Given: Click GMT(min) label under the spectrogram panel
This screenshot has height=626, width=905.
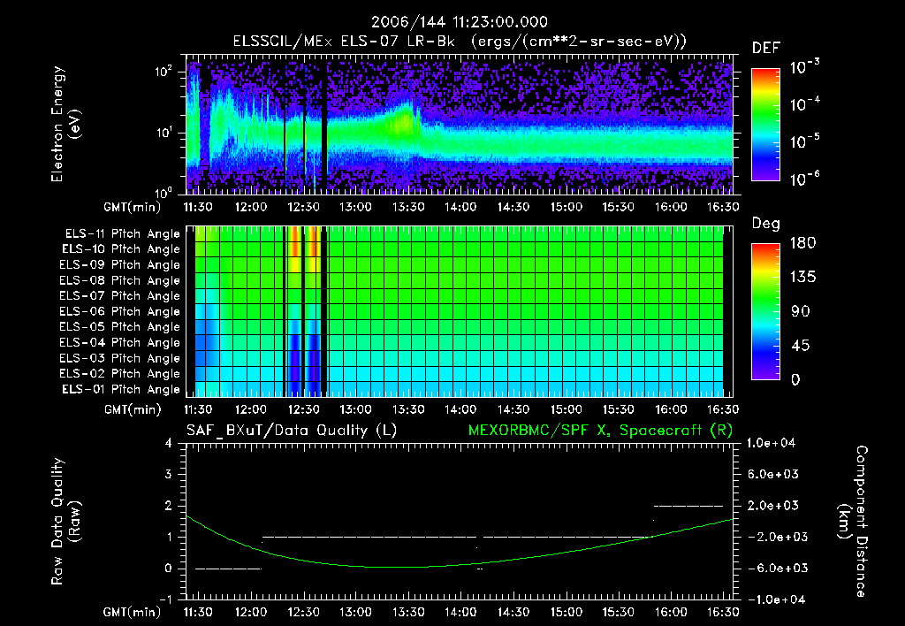Looking at the screenshot, I should 133,207.
